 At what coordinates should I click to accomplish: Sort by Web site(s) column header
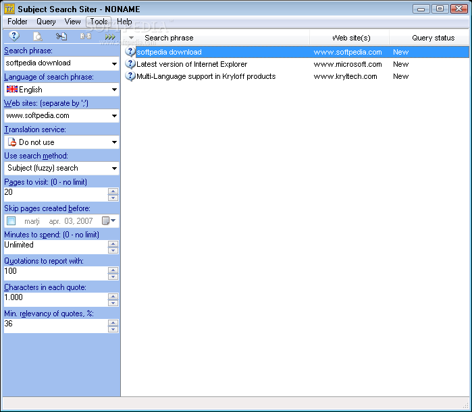click(350, 38)
